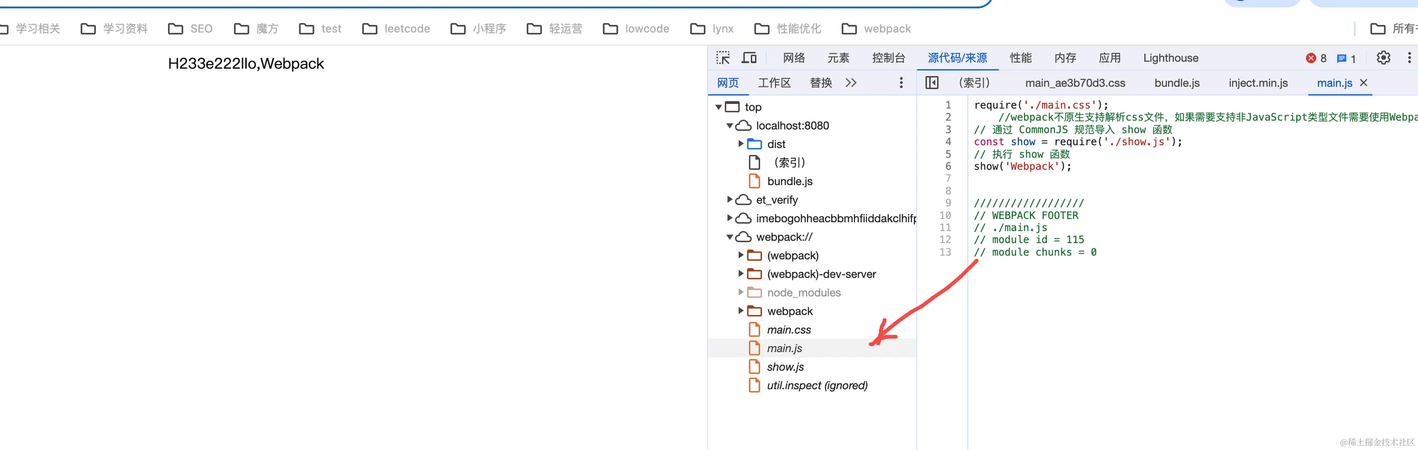Image resolution: width=1418 pixels, height=450 pixels.
Task: Toggle the navigator sidebar panel icon
Action: click(x=932, y=82)
